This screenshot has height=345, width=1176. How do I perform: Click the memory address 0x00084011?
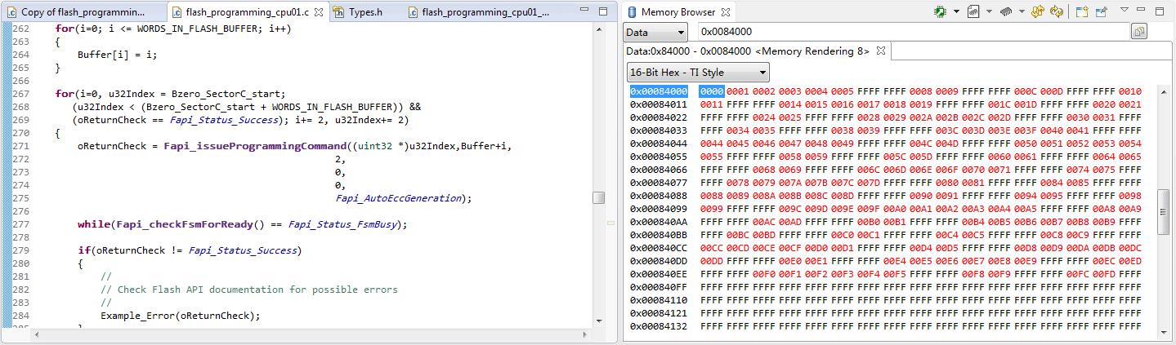click(659, 104)
